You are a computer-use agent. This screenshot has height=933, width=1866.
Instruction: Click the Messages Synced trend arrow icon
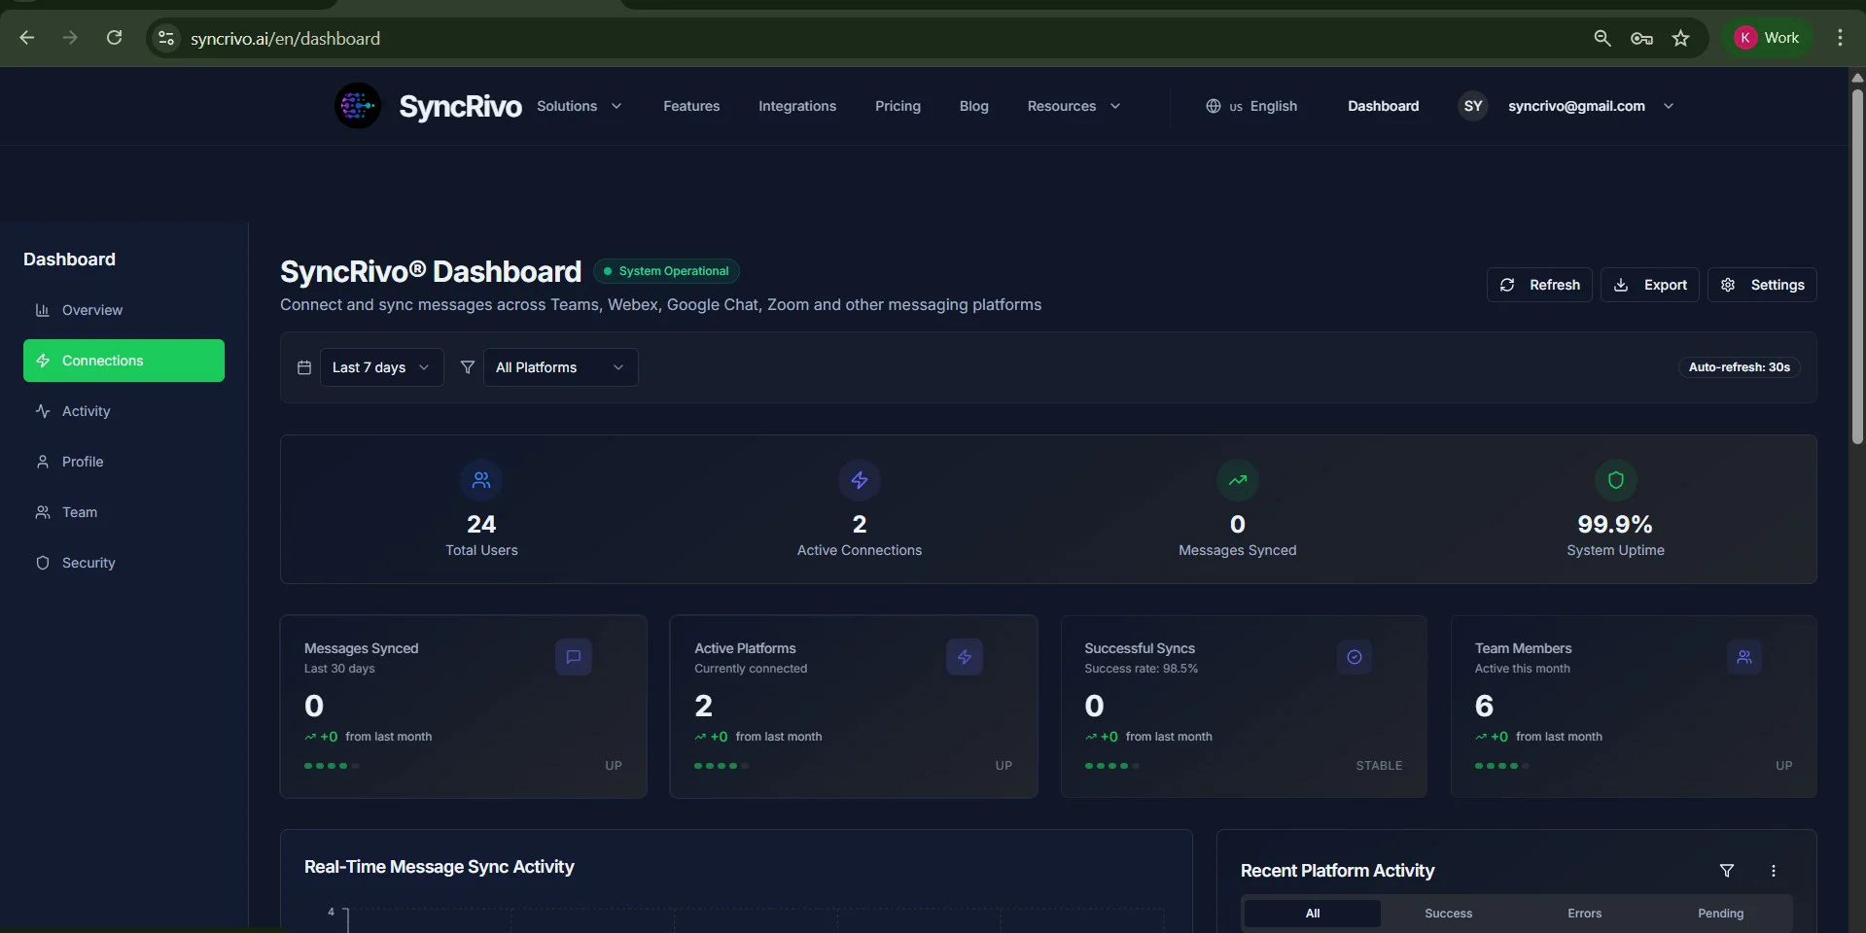pos(1238,480)
